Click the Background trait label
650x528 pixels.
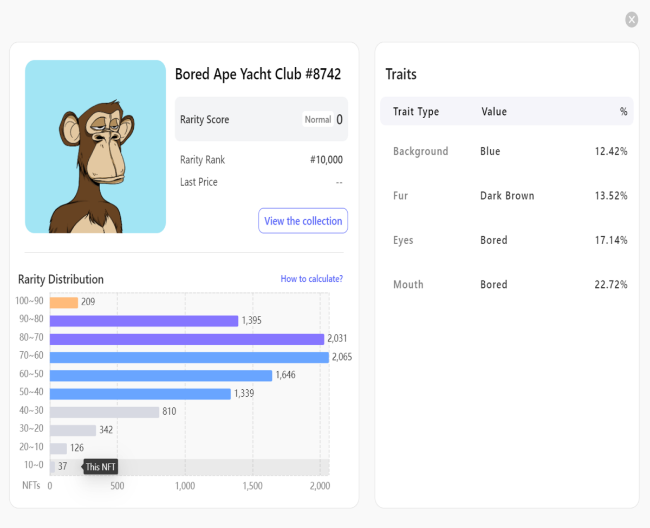[x=420, y=151]
